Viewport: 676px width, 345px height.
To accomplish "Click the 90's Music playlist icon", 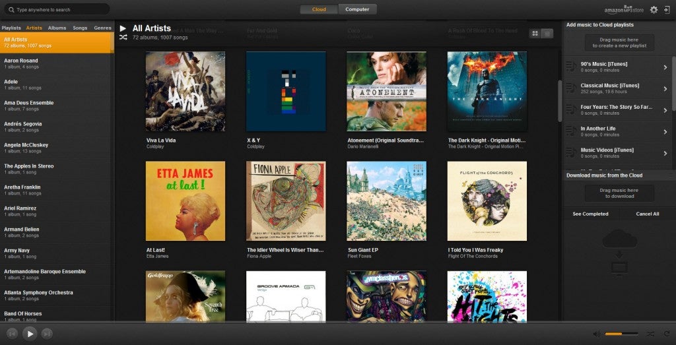I will [x=571, y=67].
